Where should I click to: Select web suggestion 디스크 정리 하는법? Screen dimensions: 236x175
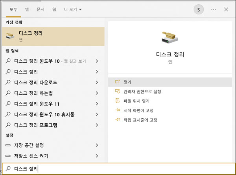[x=53, y=93]
